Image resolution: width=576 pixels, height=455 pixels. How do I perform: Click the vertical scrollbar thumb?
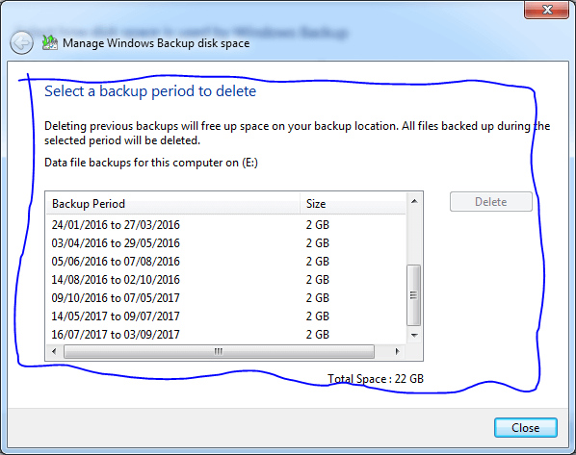(x=414, y=295)
